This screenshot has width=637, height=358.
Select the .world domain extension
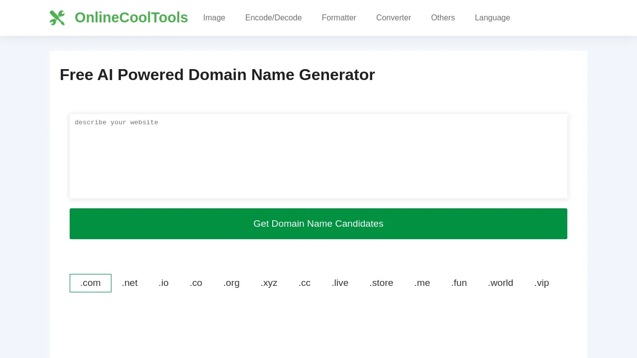(x=500, y=283)
